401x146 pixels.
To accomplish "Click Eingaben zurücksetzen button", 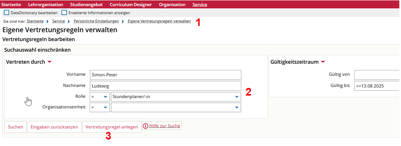I will (x=54, y=127).
